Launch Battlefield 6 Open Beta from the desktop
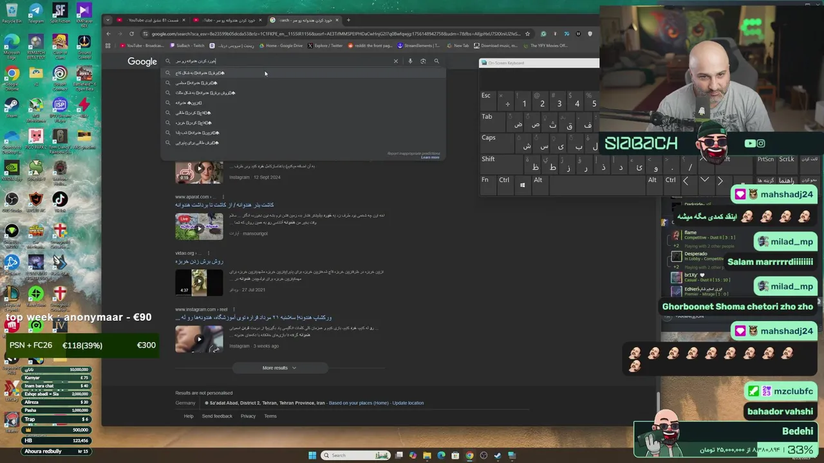824x463 pixels. click(84, 77)
